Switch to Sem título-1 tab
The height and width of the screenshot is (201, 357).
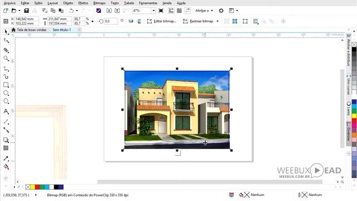coord(62,30)
